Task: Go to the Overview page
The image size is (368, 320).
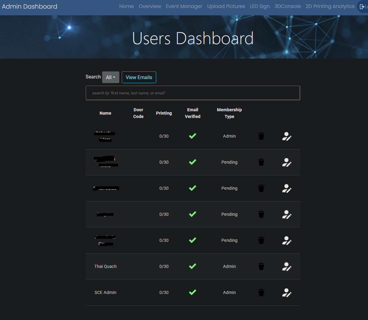Action: [x=150, y=6]
